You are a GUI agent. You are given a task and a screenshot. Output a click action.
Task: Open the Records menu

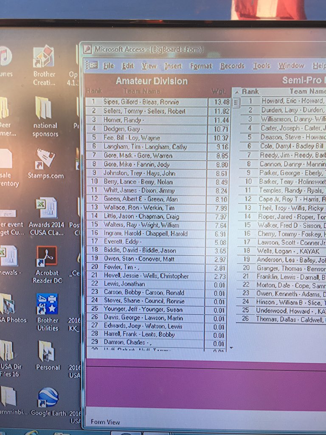click(x=232, y=66)
